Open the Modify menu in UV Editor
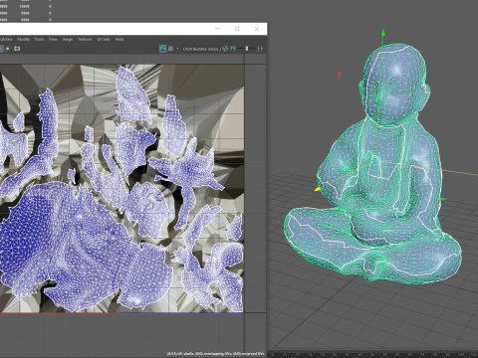478x358 pixels. pyautogui.click(x=24, y=39)
